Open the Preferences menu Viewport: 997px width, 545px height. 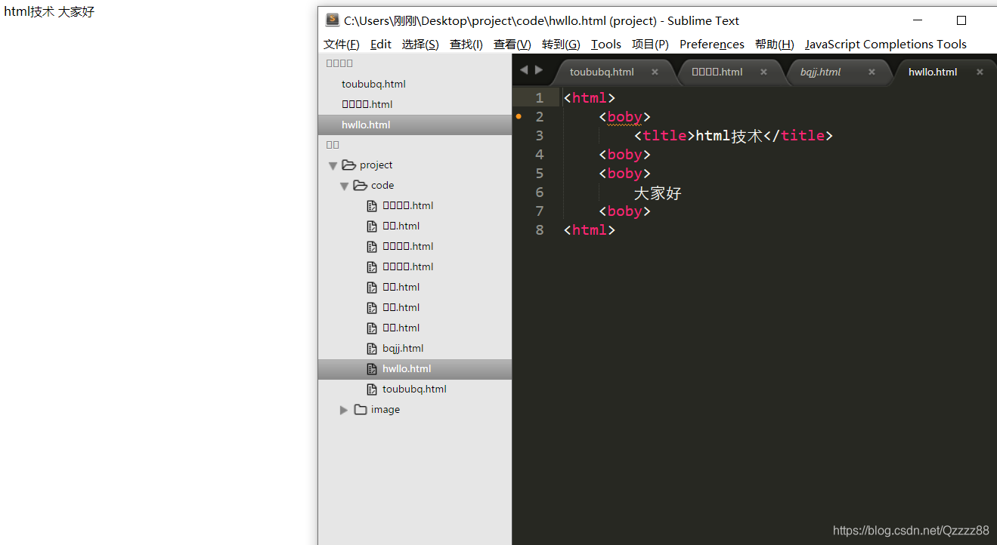712,44
